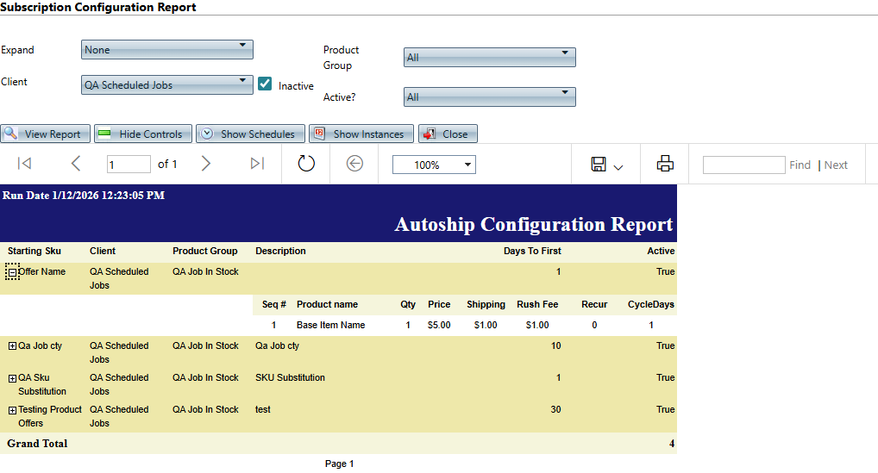Screen dimensions: 878x473
Task: Expand the Qa Job cty row
Action: [12, 346]
